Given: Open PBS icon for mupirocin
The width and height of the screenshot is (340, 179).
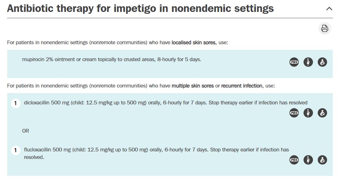Looking at the screenshot, I should [294, 62].
